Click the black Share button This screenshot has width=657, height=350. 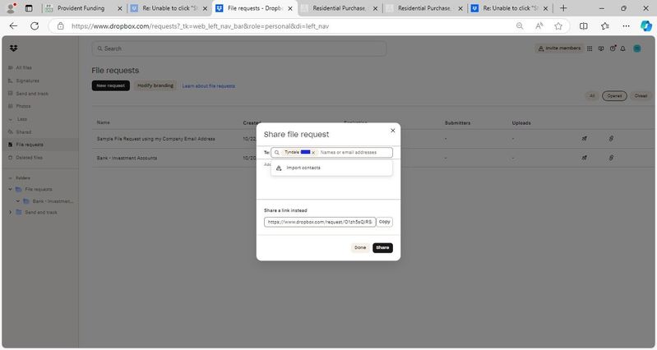382,248
